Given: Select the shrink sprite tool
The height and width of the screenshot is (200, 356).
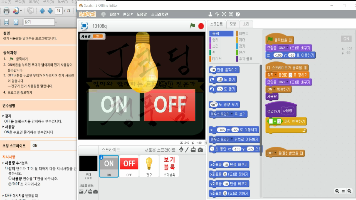Looking at the screenshot, I should click(x=231, y=14).
